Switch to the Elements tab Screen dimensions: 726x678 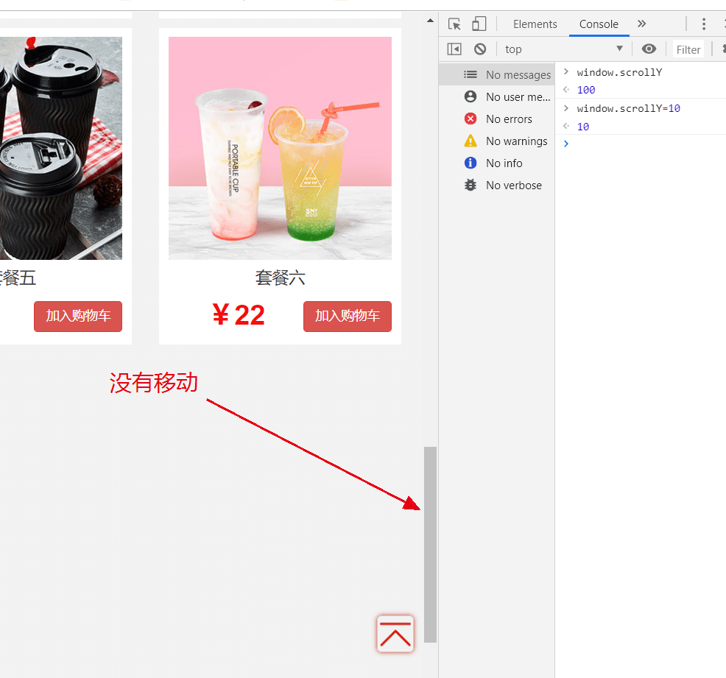point(535,24)
